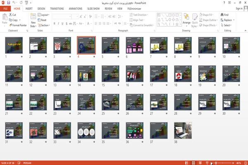Start Slide Show from status bar icon
Screen dimensions: 248x165
pos(207,163)
